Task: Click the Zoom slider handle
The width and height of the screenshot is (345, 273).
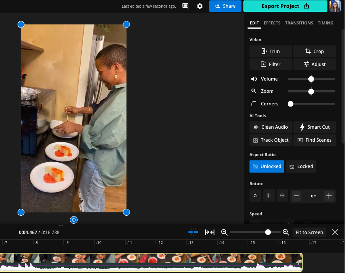Action: [x=311, y=91]
